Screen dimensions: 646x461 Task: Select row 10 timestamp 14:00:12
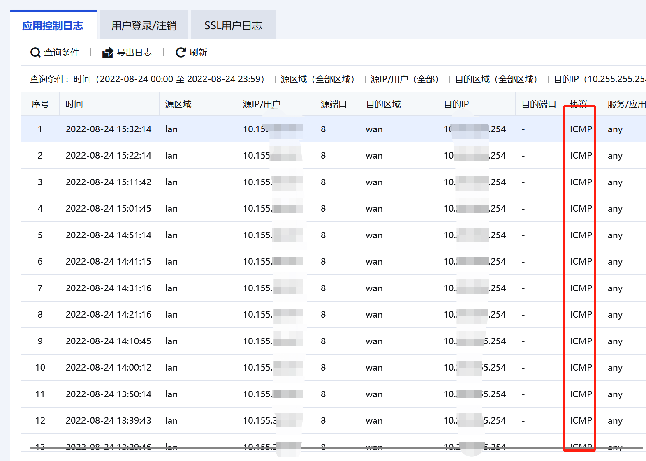point(109,368)
